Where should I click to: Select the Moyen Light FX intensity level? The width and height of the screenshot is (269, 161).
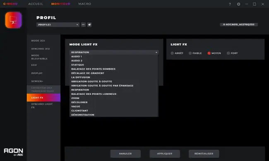click(x=214, y=53)
